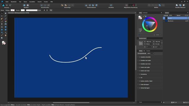Toggle visibility of the Rechteck layer
Screen dimensions: 189x106
188,21
